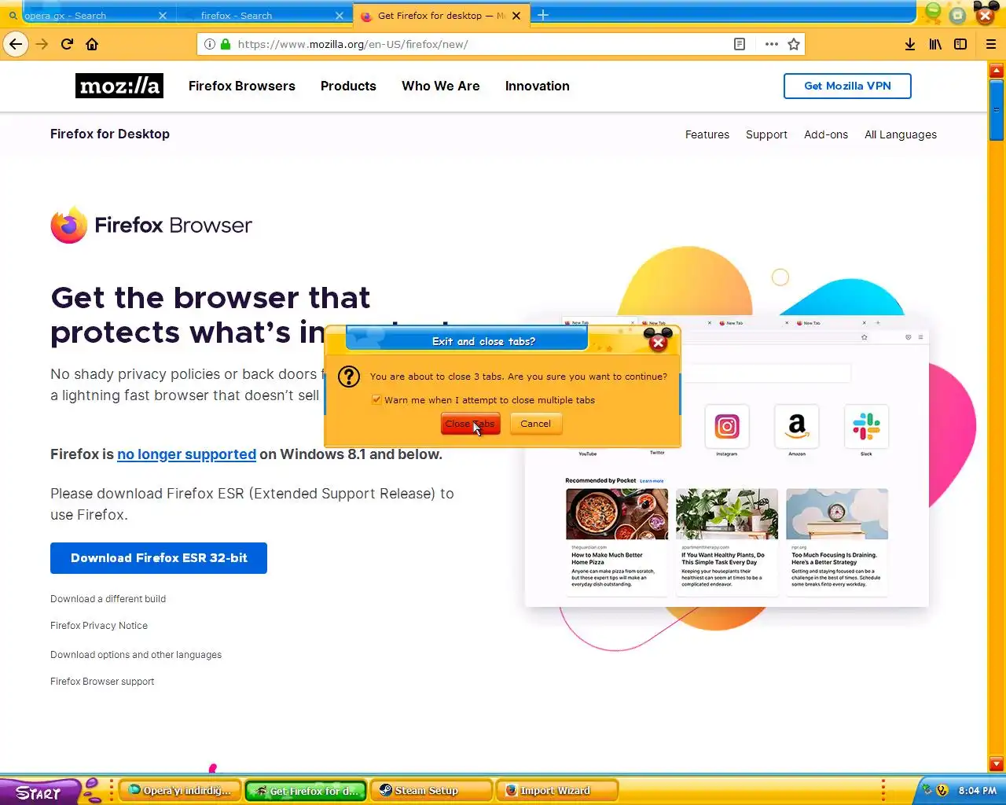Open Firefox Privacy Notice link
Viewport: 1006px width, 805px height.
coord(99,626)
